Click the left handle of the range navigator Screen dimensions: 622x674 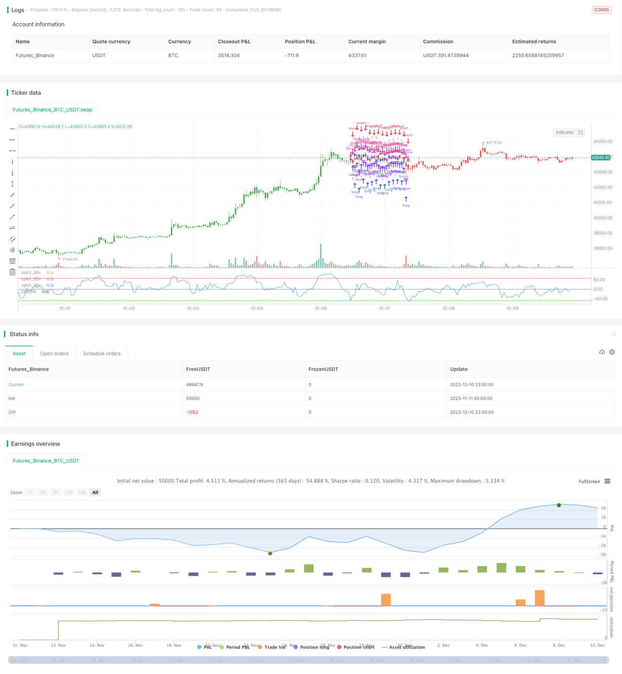[11, 660]
